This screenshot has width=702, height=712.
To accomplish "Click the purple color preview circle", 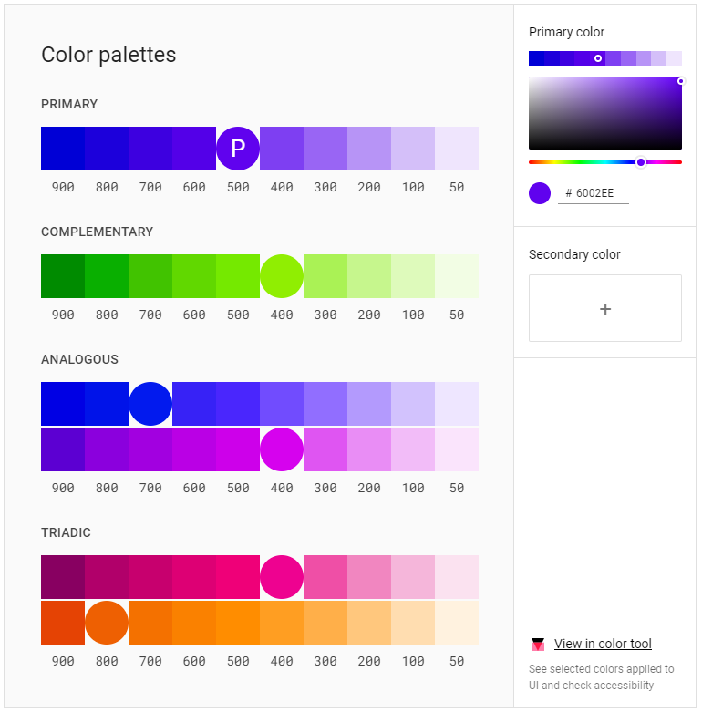I will (540, 193).
